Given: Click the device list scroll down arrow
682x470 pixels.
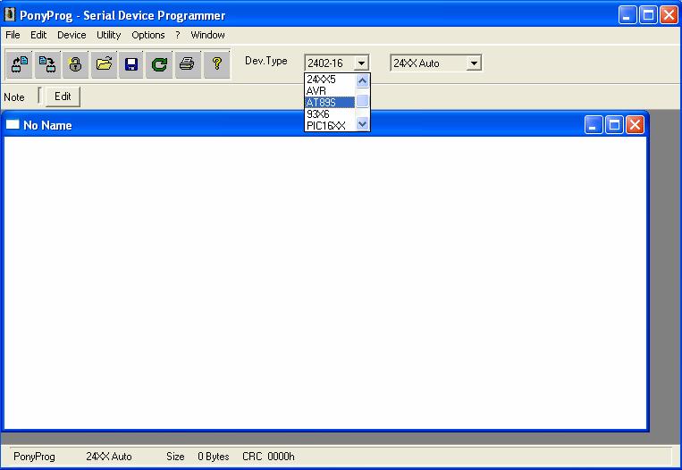Looking at the screenshot, I should click(362, 124).
